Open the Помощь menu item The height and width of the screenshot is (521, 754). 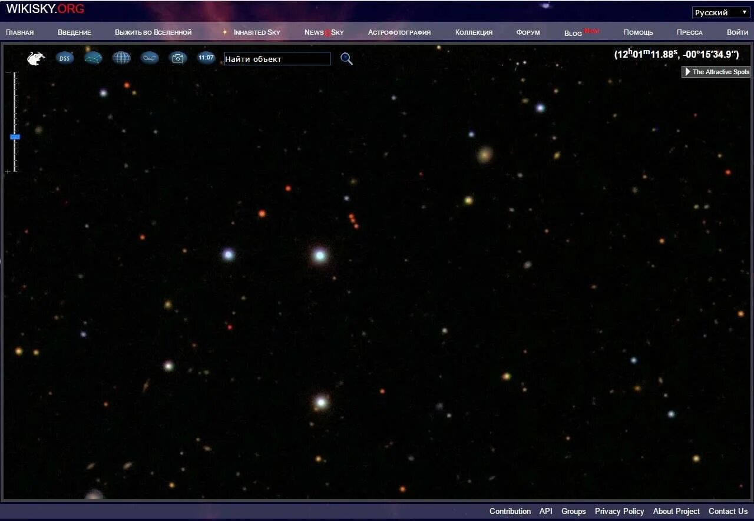(639, 32)
